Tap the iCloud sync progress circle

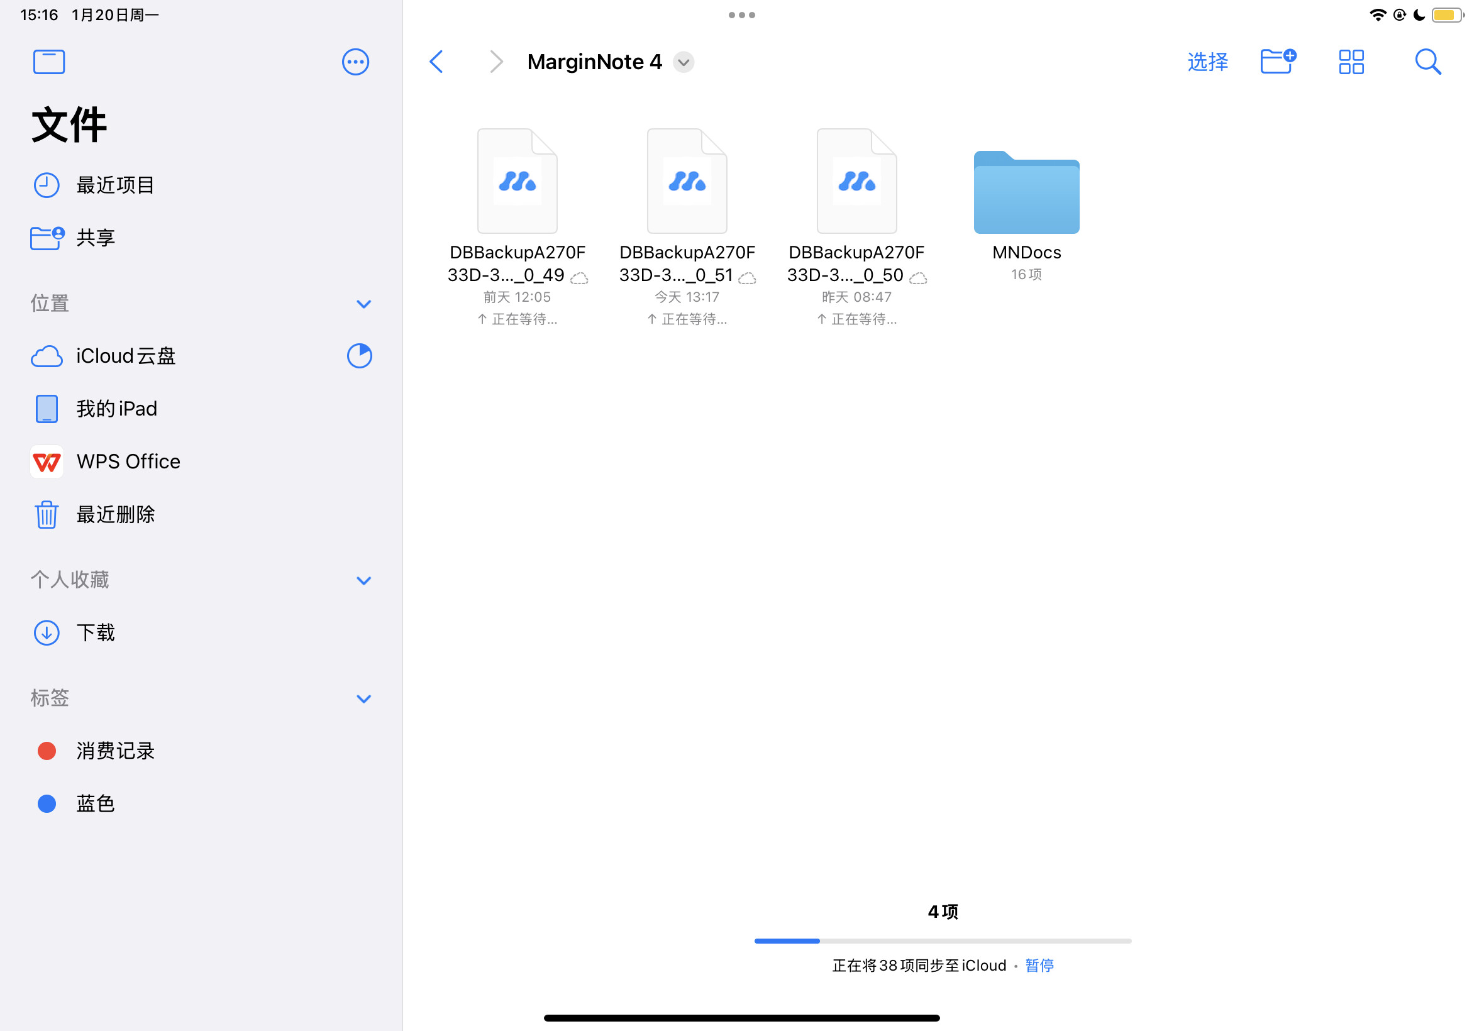pyautogui.click(x=359, y=356)
